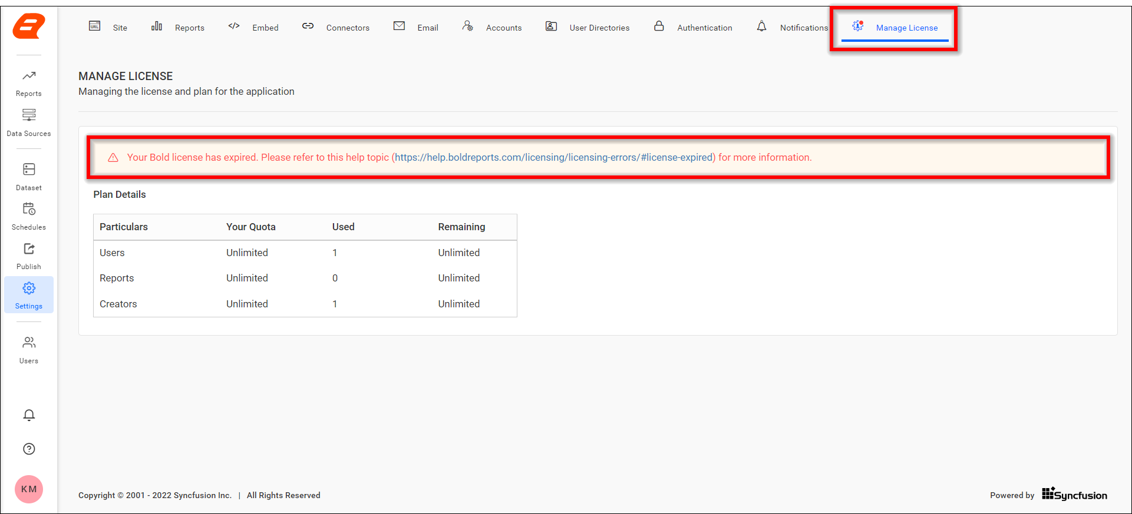Screen dimensions: 1132x514
Task: Open the license-expired help topic link
Action: pos(554,157)
